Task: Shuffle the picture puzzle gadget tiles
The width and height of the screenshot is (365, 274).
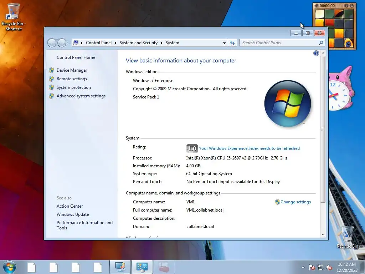Action: click(351, 6)
